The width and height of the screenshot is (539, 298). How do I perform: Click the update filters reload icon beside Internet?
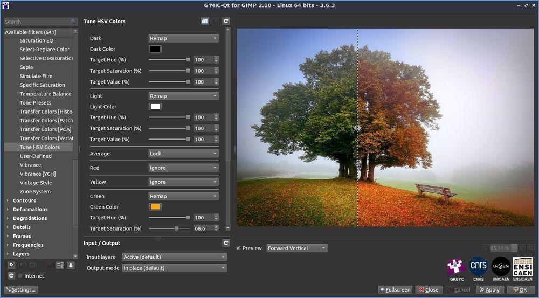pos(11,276)
